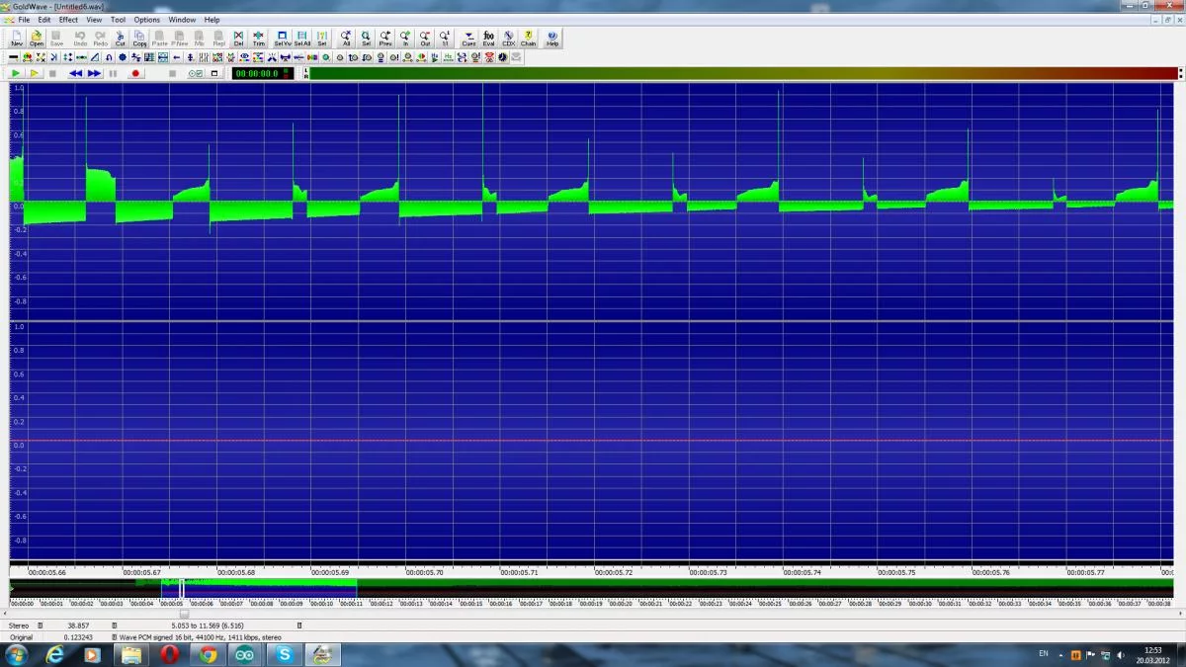Click the Fast Forward transport button
The image size is (1186, 667).
[x=94, y=73]
